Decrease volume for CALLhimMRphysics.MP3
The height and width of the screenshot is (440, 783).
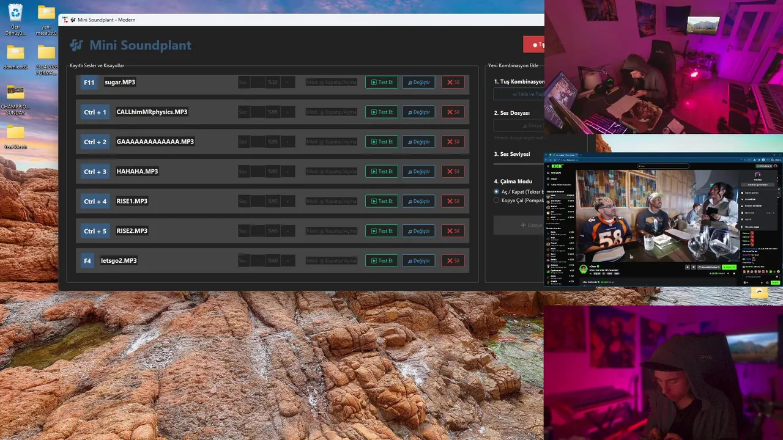tap(258, 112)
